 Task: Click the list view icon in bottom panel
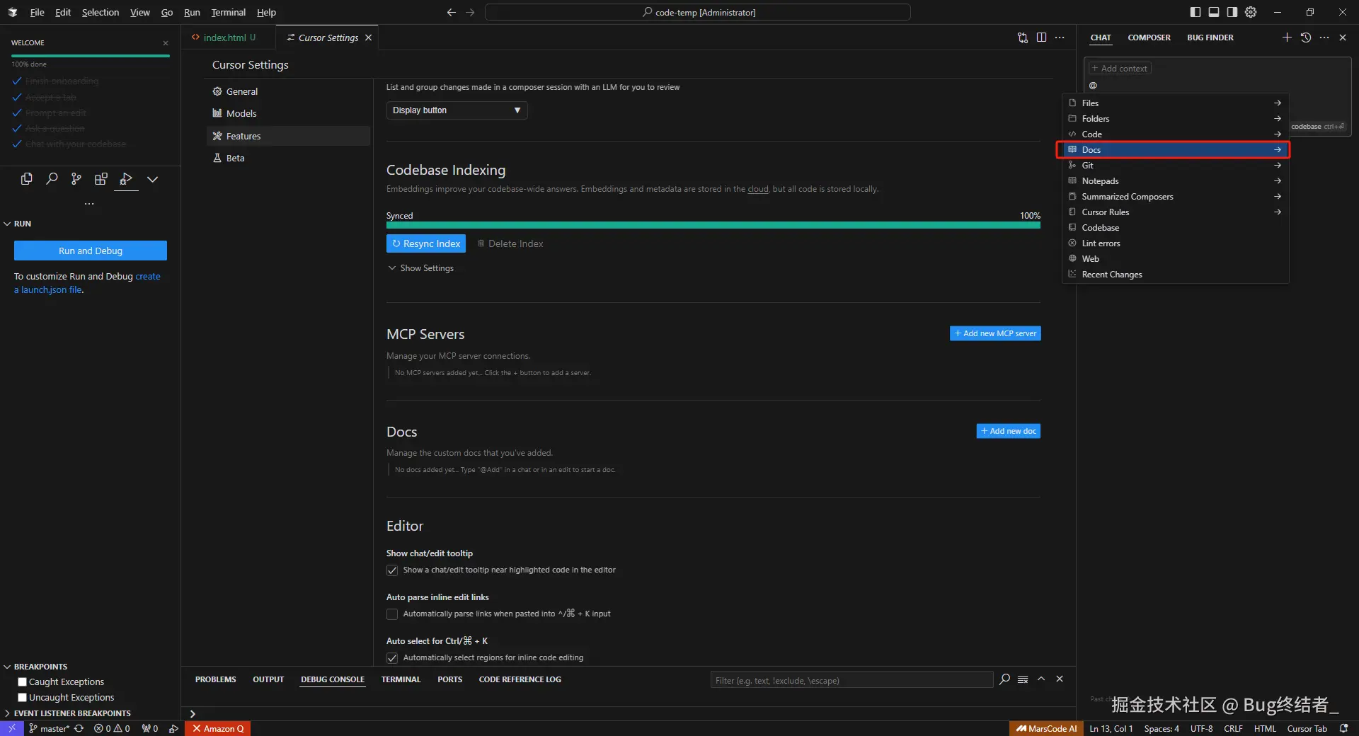point(1023,679)
